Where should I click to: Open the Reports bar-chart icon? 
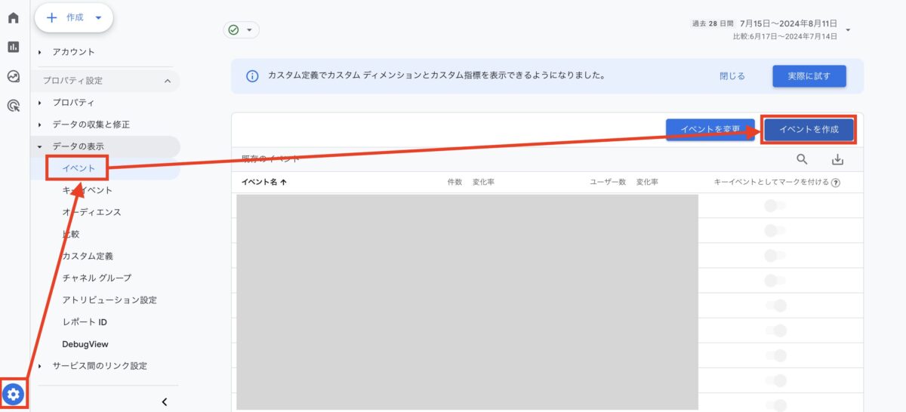coord(14,47)
